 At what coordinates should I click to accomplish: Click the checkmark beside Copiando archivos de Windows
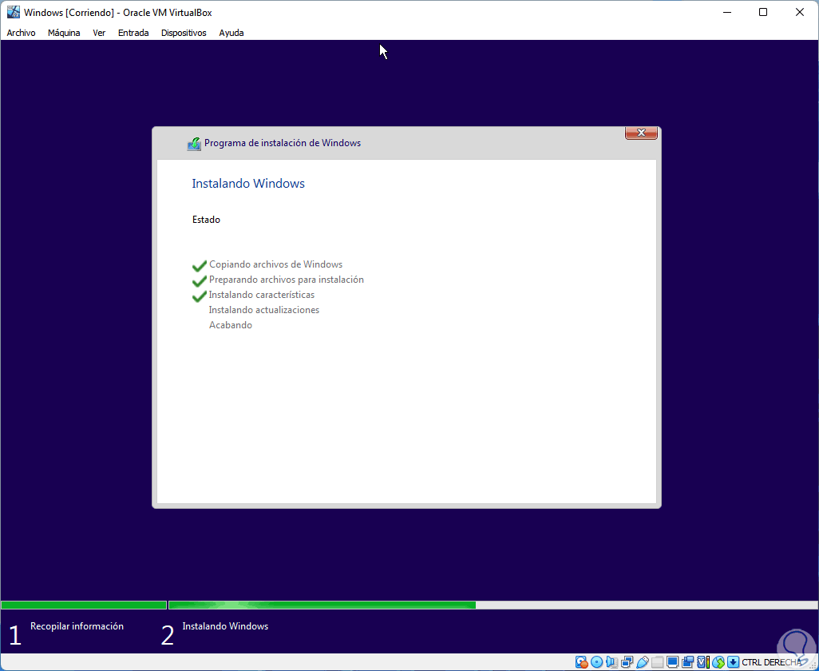(199, 265)
